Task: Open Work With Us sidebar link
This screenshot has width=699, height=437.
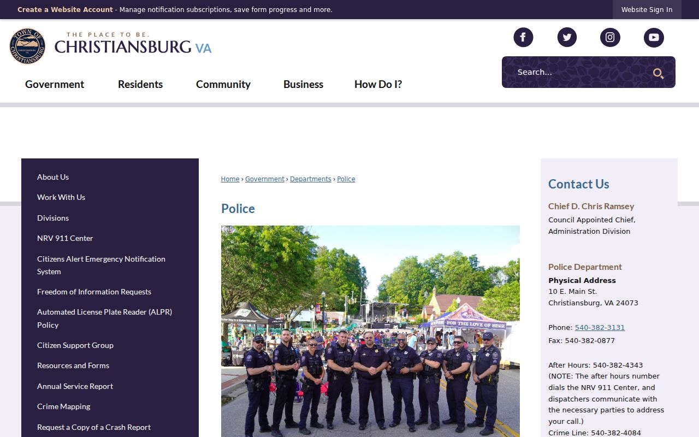Action: coord(61,197)
